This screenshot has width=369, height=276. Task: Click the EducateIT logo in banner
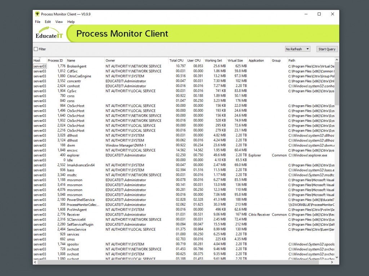[49, 34]
